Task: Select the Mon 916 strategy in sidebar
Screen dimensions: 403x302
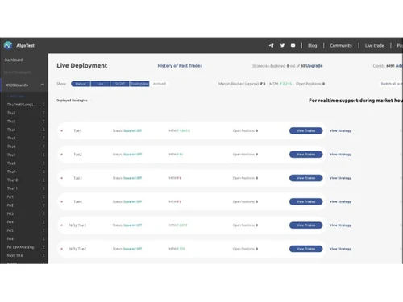Action: 15,255
